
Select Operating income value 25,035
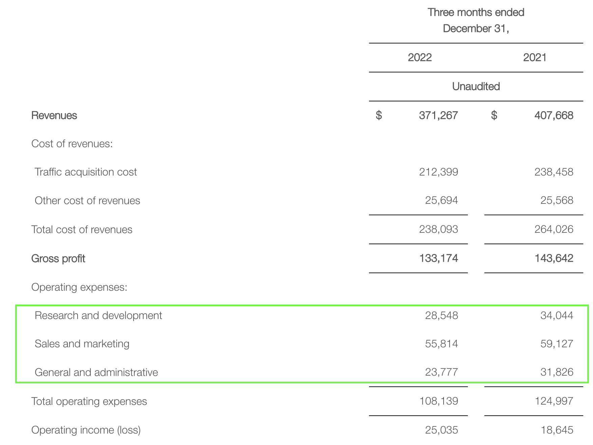tap(442, 430)
